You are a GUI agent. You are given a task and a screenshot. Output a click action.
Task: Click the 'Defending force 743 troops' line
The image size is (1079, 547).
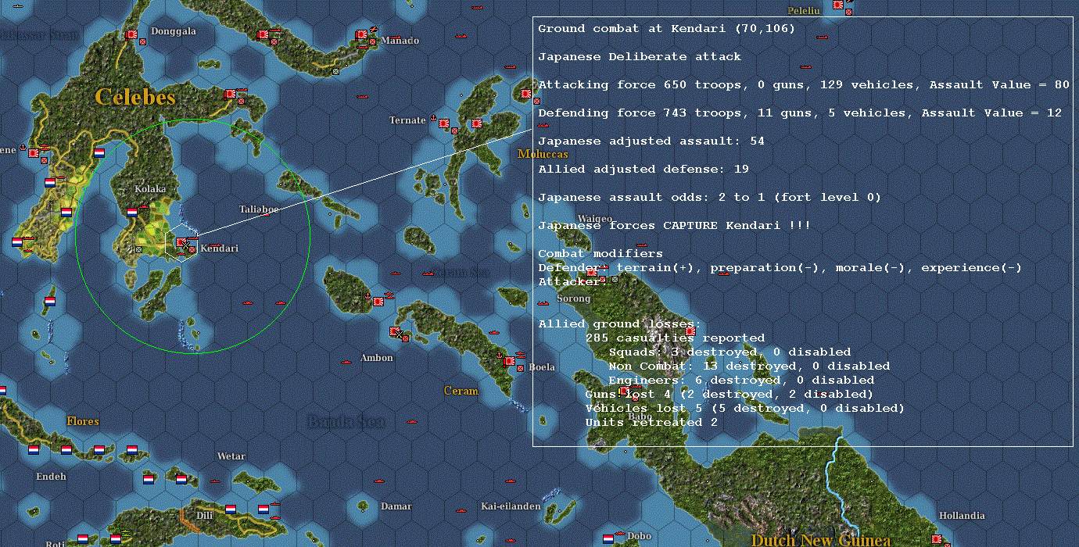[x=800, y=113]
